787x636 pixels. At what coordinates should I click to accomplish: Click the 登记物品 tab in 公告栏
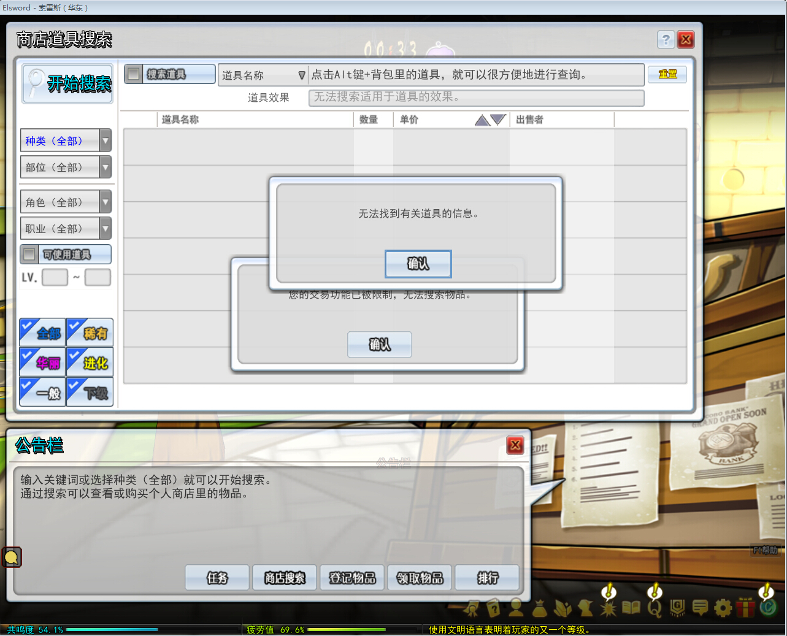[x=352, y=578]
